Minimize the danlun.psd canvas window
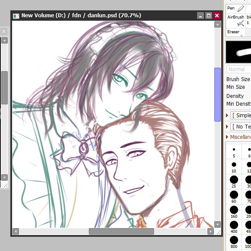Screen dimensions: 251x251 (200, 16)
